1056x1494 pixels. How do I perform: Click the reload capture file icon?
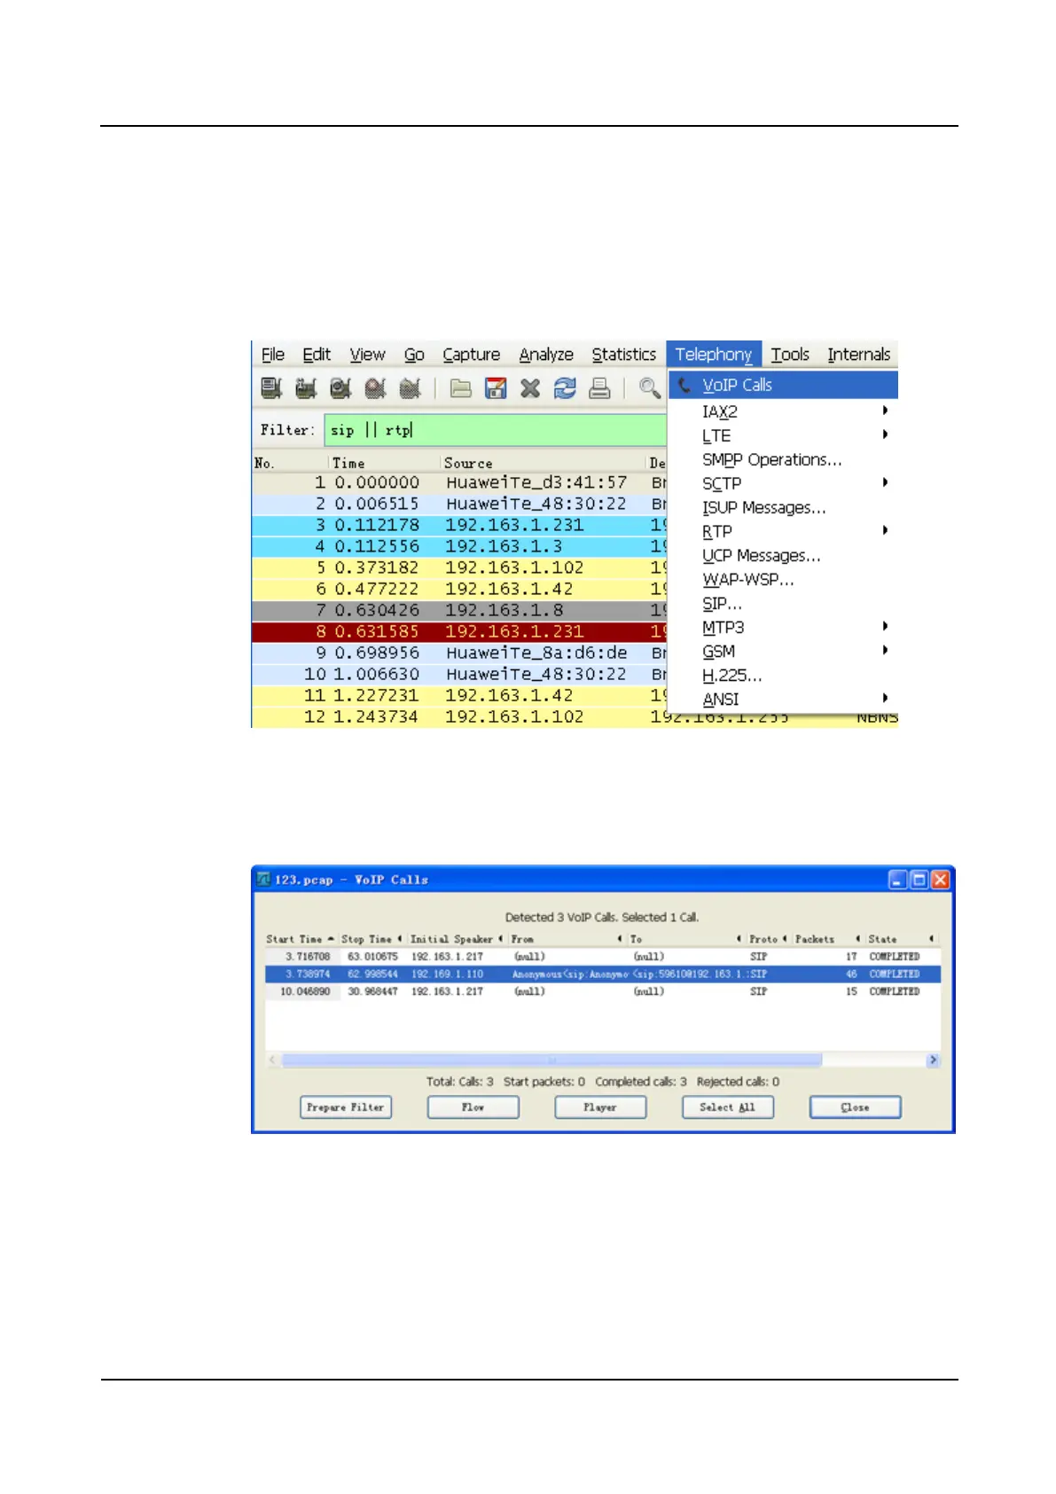click(x=565, y=387)
